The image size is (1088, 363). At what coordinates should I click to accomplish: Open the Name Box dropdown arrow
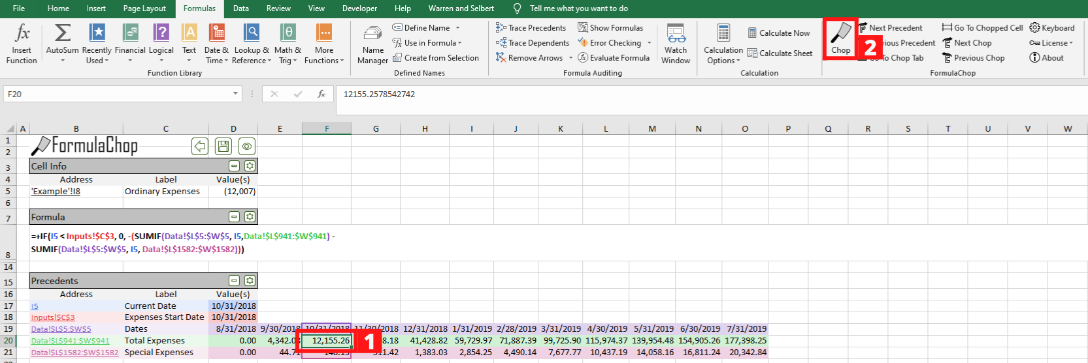235,94
